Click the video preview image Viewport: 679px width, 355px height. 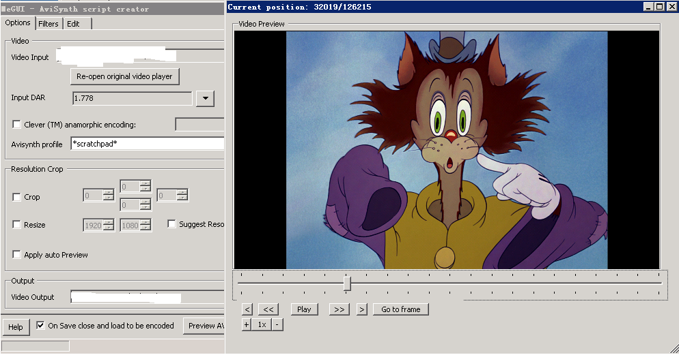tap(447, 150)
